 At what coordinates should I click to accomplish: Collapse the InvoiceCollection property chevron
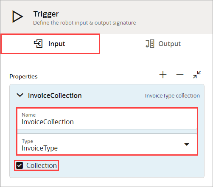[x=20, y=95]
